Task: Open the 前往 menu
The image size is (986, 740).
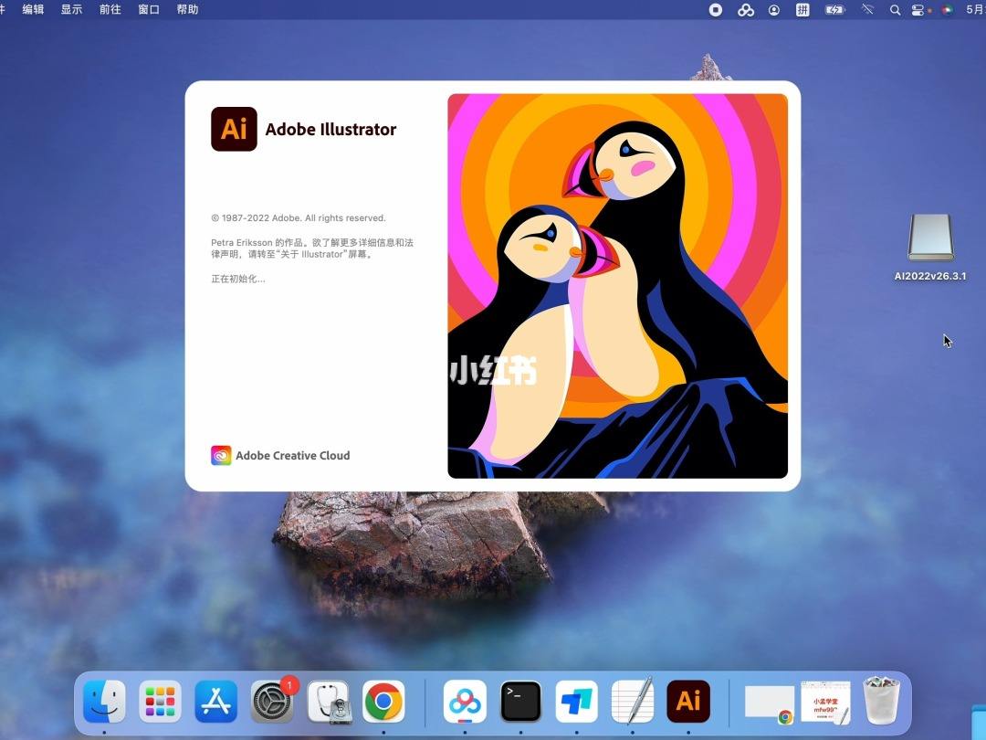Action: pyautogui.click(x=110, y=9)
